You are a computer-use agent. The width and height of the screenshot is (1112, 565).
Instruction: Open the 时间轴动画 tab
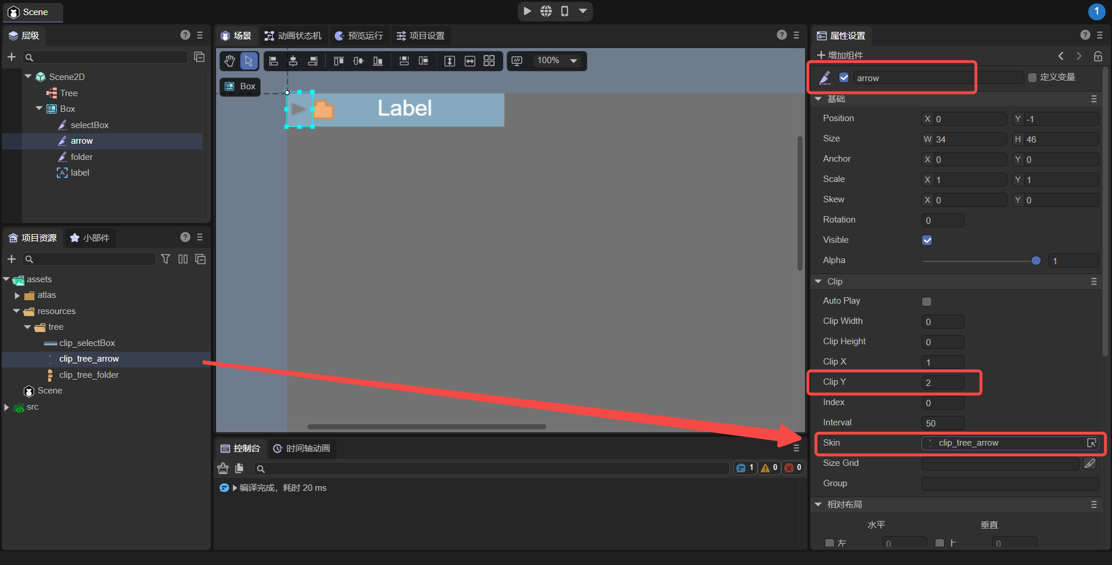pos(302,449)
